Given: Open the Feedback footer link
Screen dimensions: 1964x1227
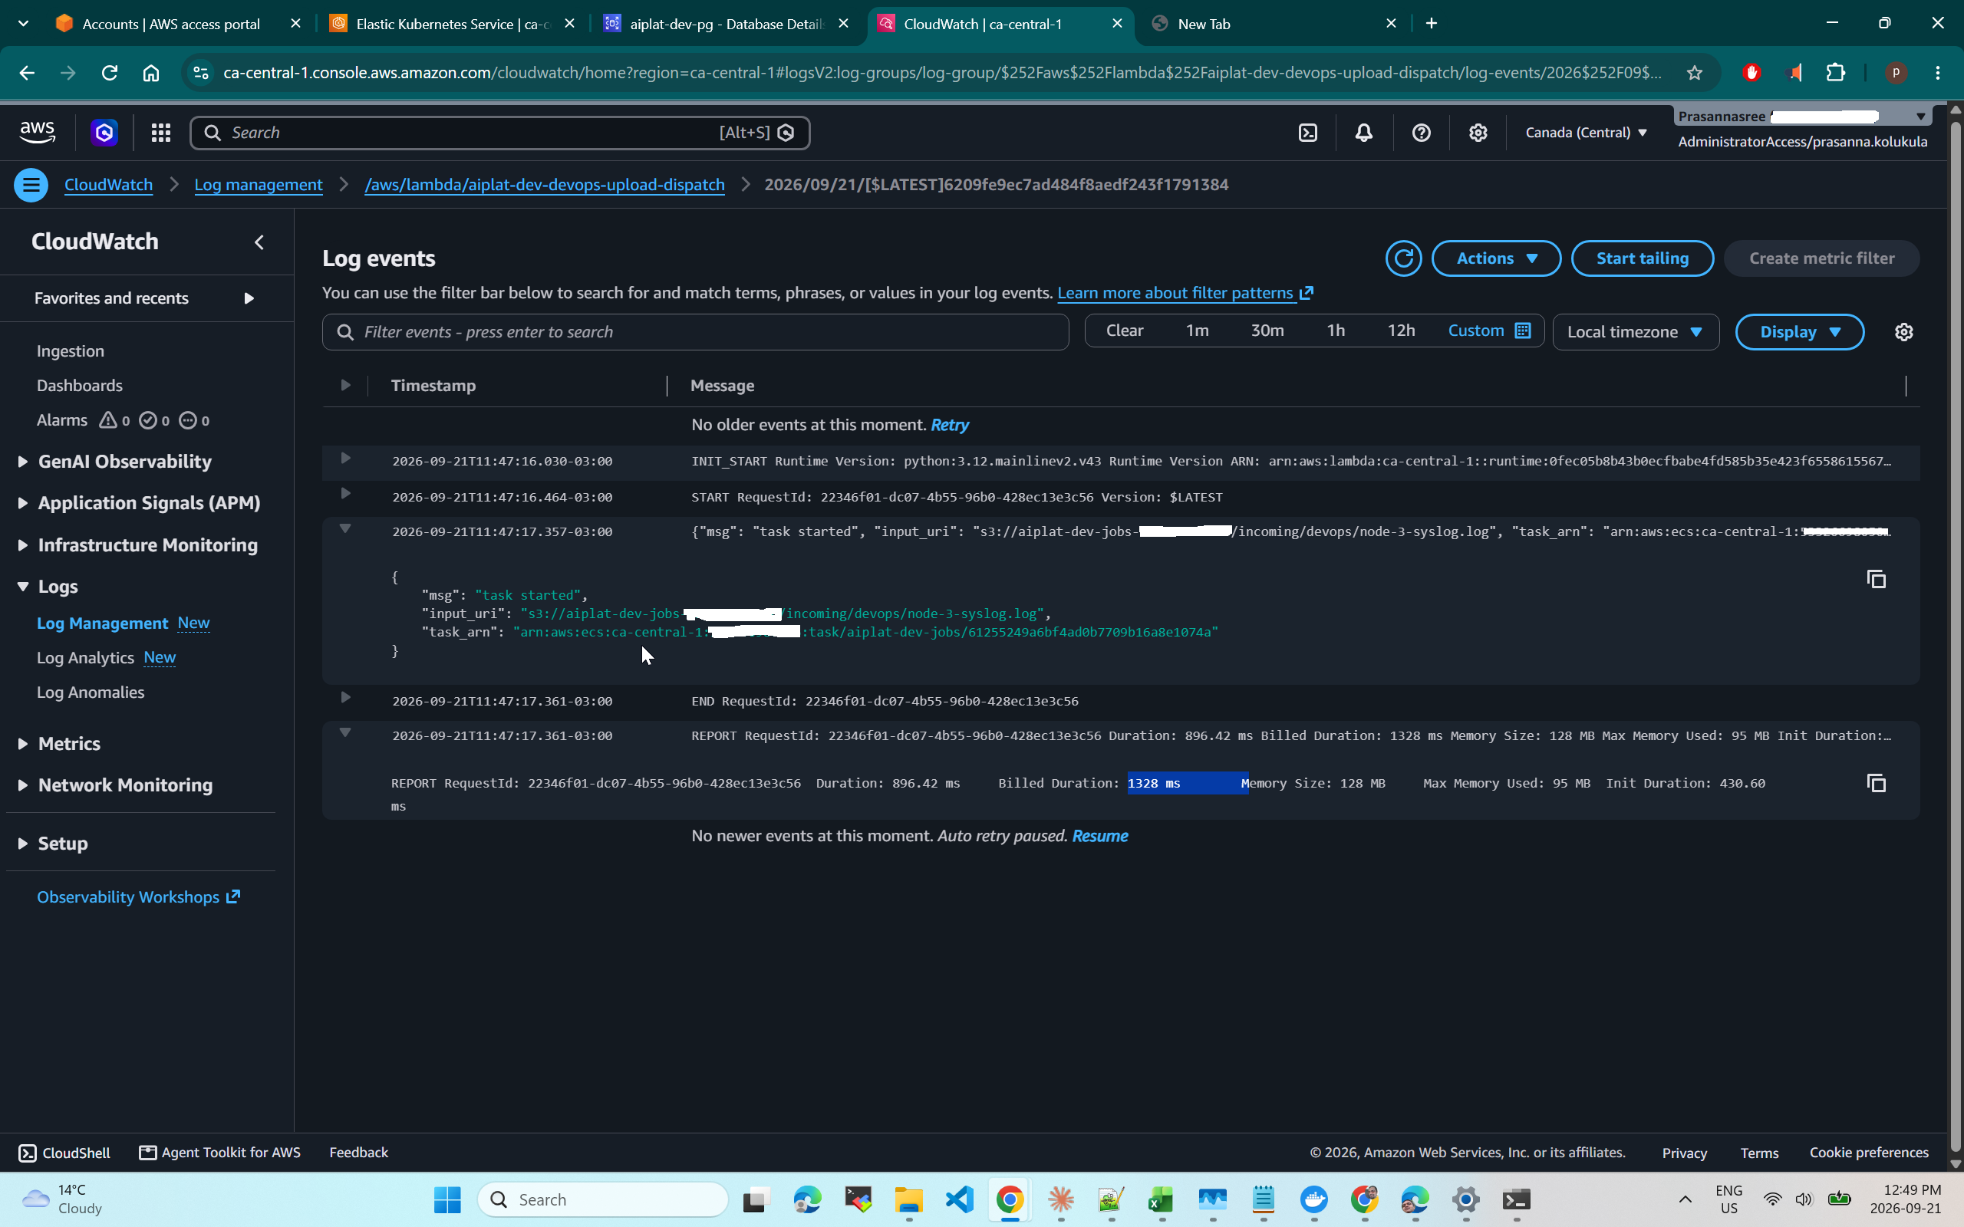Looking at the screenshot, I should pos(359,1153).
